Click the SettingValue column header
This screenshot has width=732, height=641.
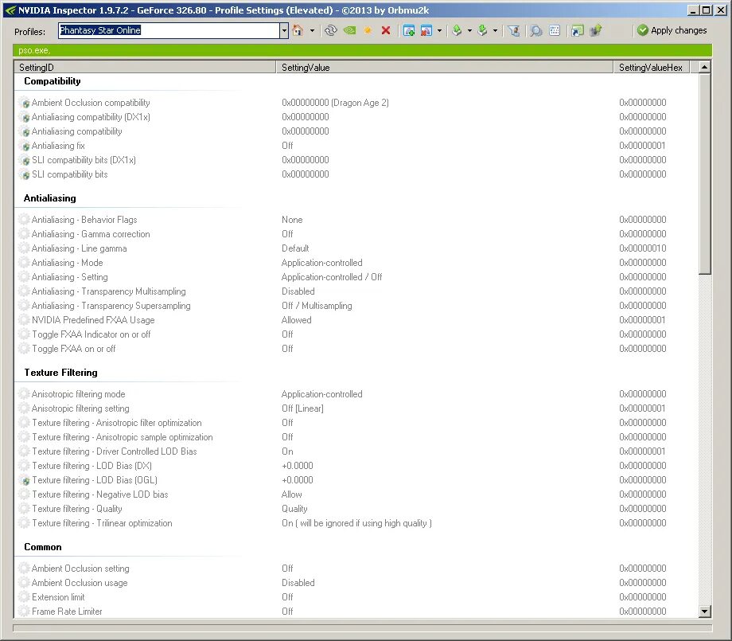(x=445, y=67)
